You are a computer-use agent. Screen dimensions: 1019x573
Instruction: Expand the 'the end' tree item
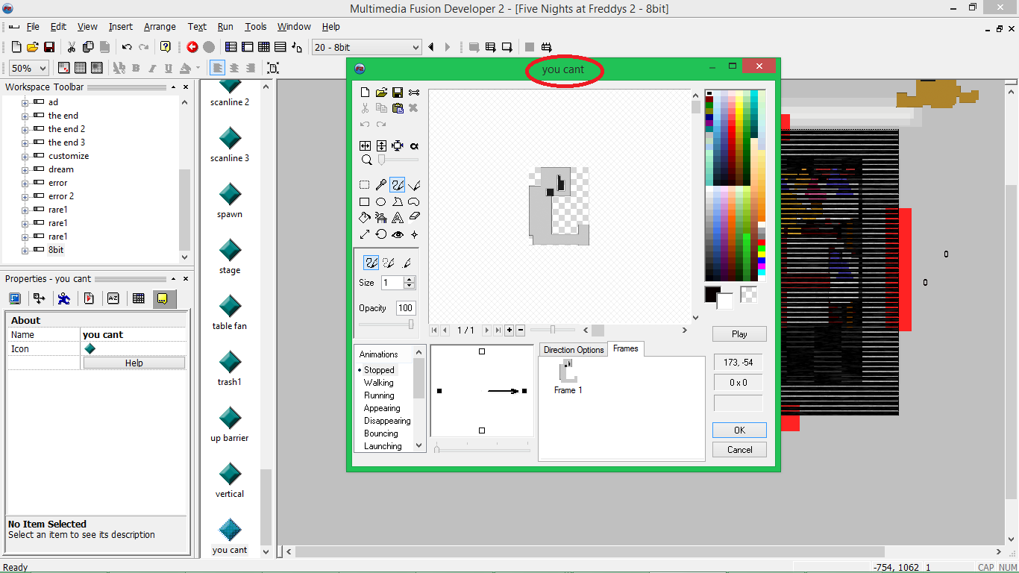tap(25, 116)
